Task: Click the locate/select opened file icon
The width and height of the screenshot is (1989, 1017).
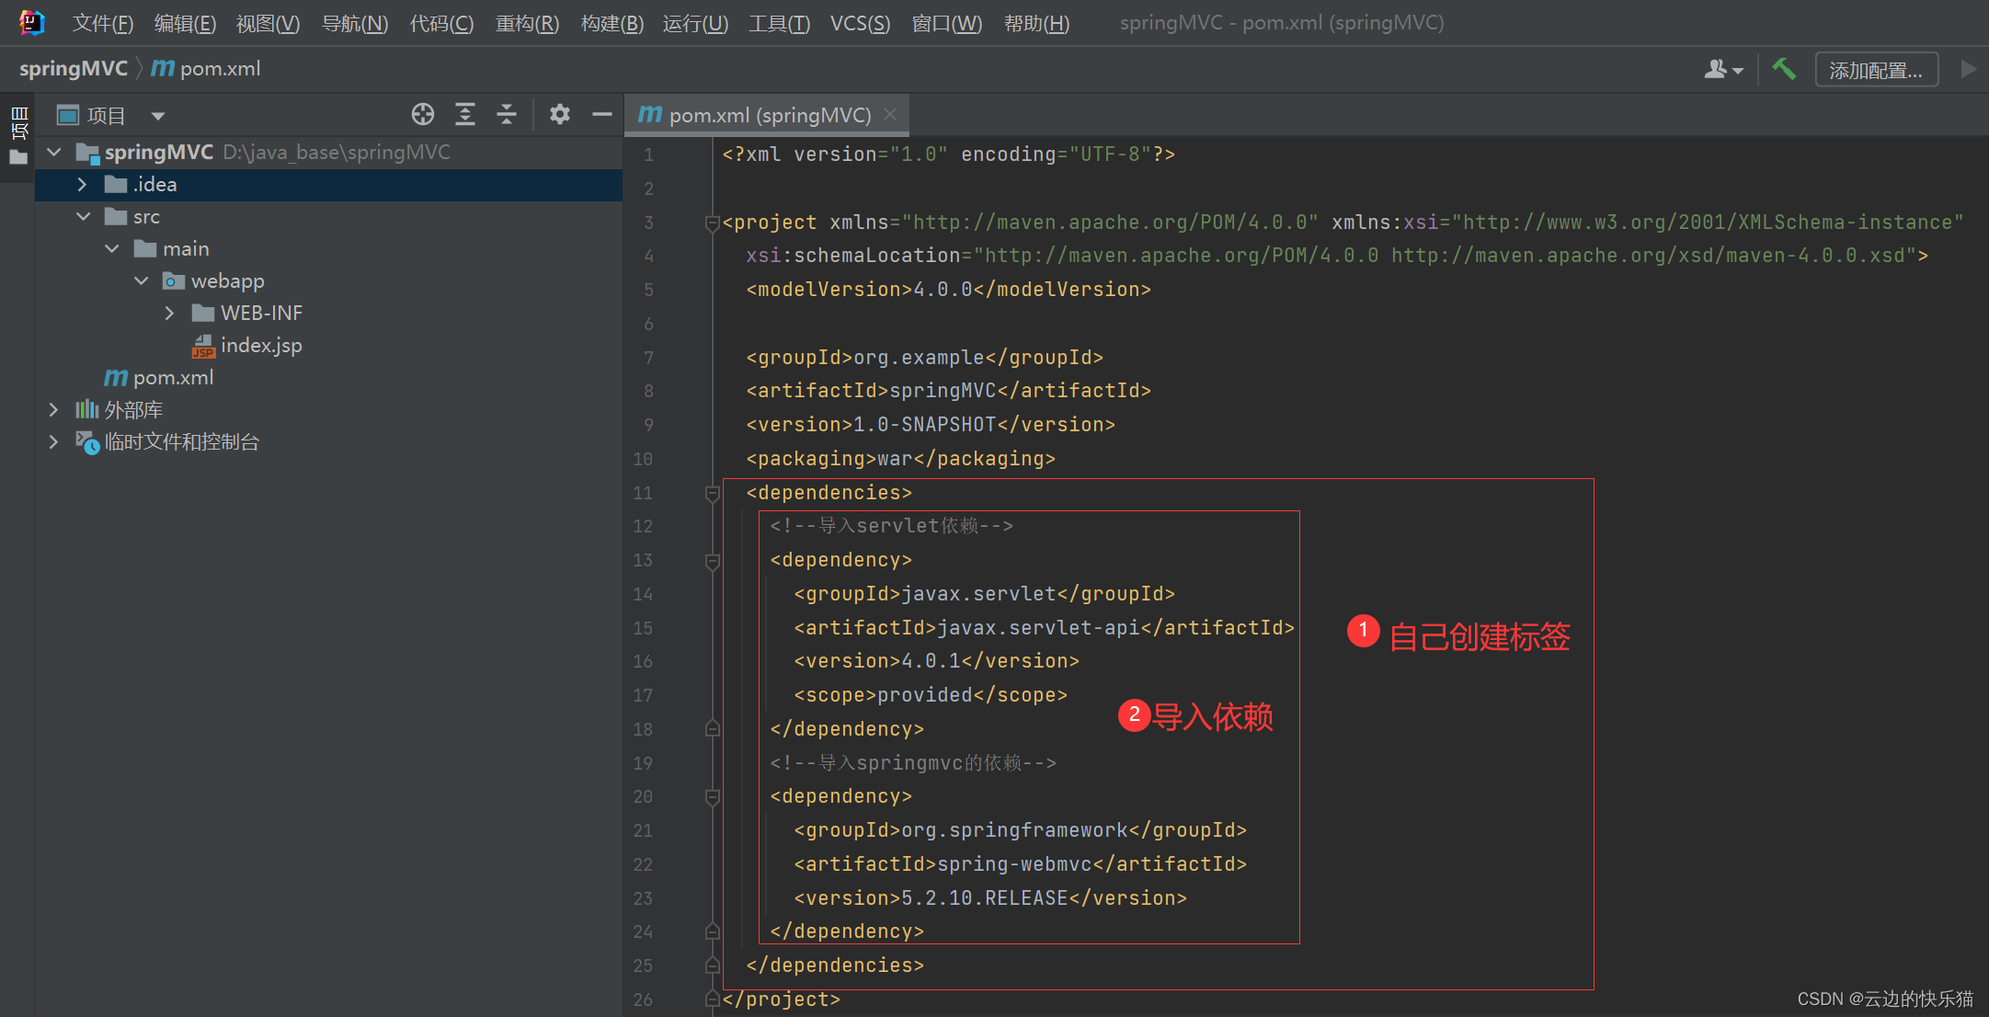Action: coord(423,115)
